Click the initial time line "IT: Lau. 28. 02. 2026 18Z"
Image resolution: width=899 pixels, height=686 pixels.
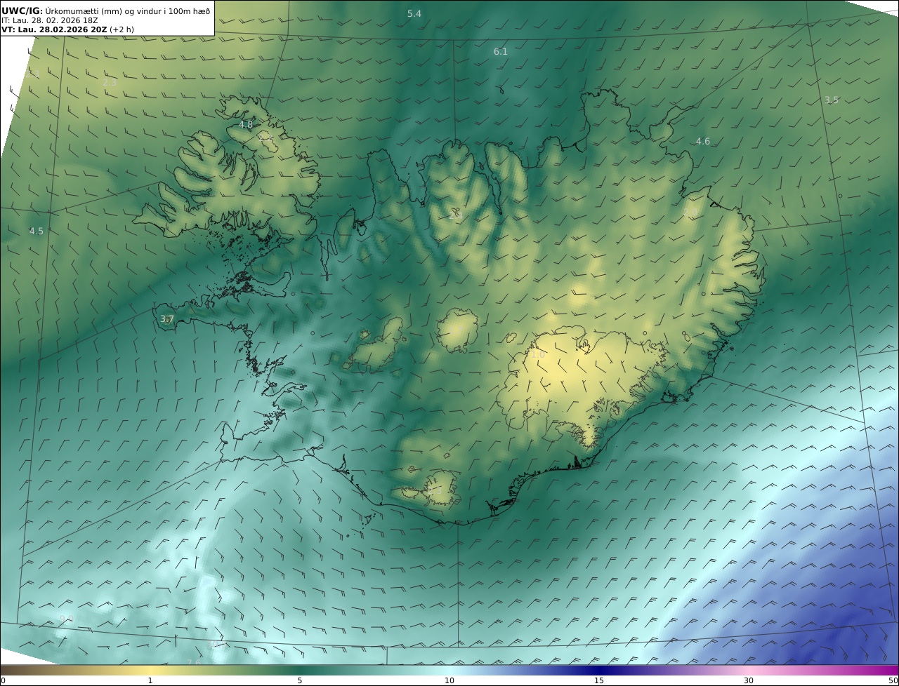click(x=49, y=20)
